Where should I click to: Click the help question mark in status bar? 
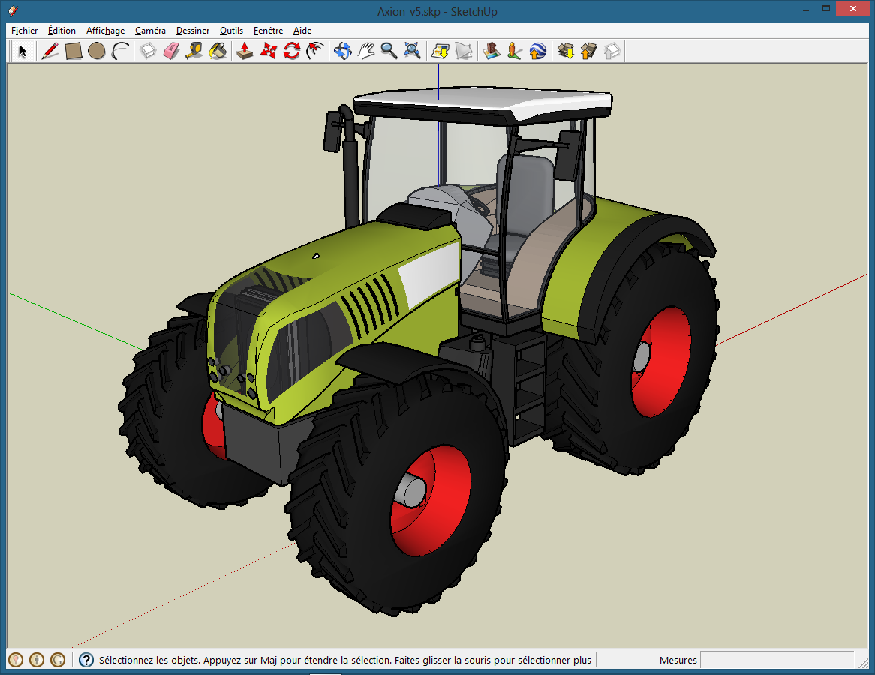pos(86,660)
